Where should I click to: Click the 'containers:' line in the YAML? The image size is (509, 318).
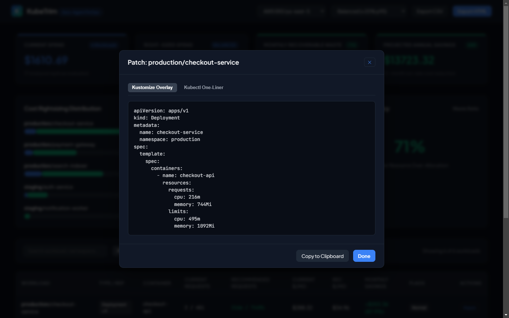[167, 168]
